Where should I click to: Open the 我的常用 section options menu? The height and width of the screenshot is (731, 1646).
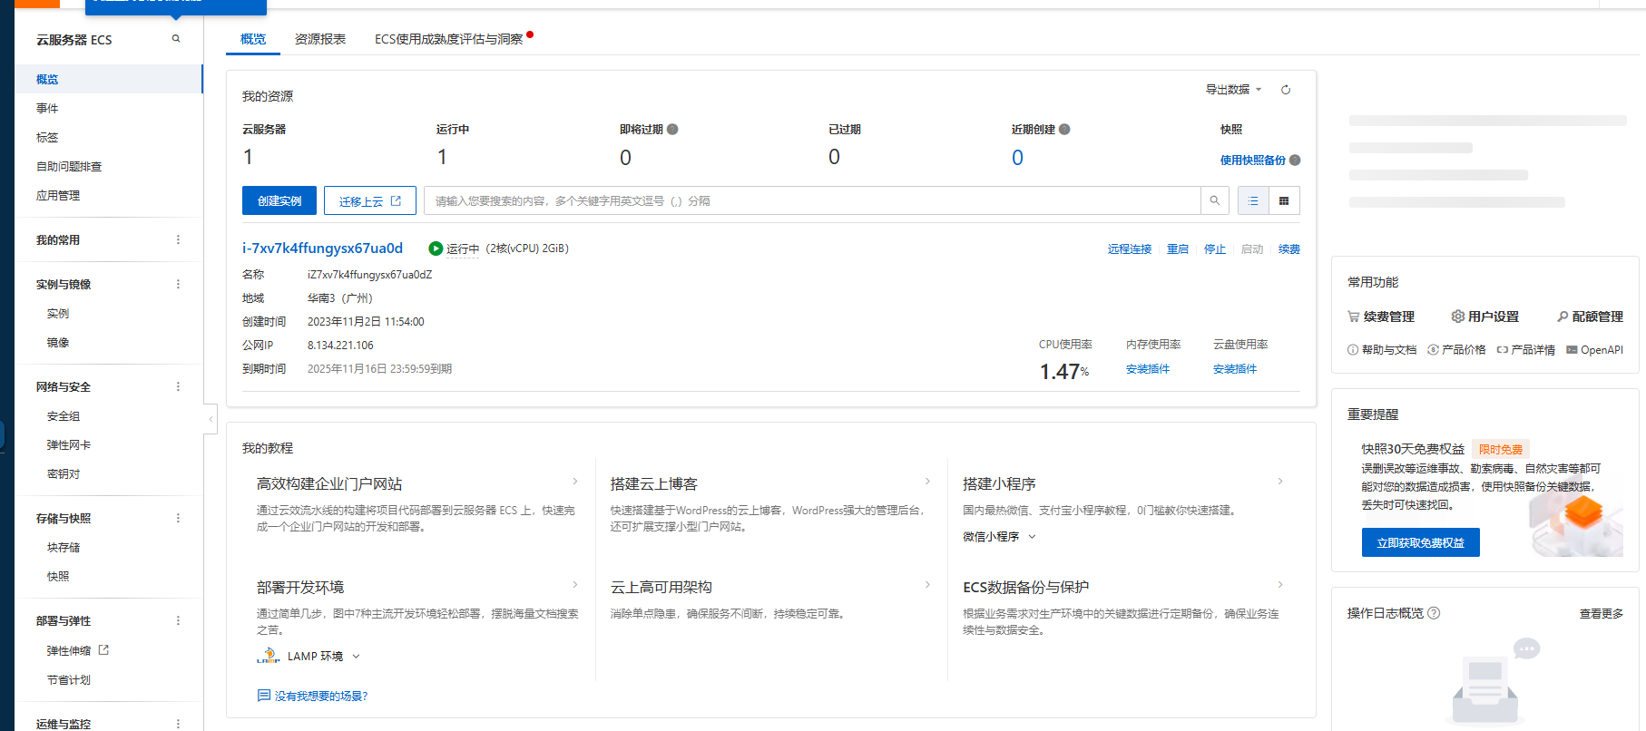178,239
